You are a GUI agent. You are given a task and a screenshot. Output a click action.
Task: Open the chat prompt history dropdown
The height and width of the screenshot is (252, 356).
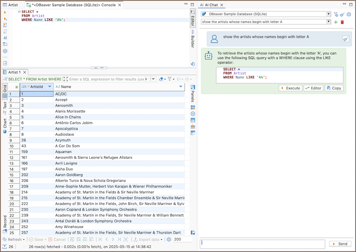pos(328,22)
